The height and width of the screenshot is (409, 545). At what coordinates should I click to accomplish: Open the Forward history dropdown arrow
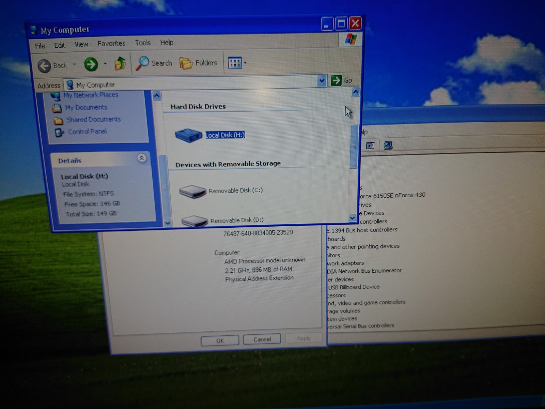105,63
